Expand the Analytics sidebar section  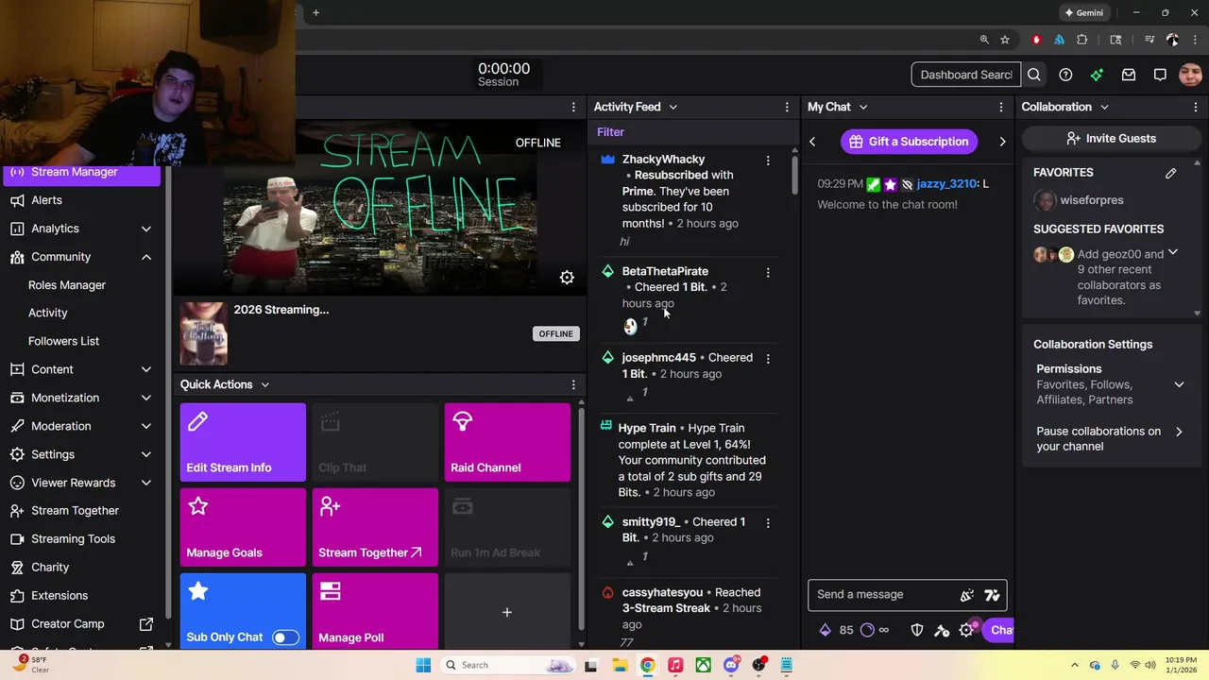click(146, 229)
